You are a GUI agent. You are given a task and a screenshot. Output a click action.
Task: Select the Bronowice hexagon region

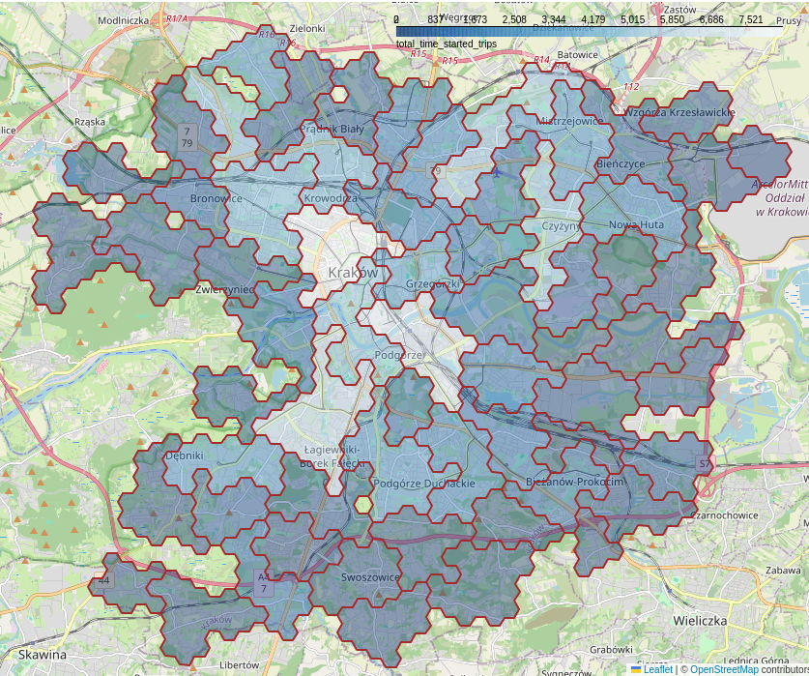click(x=217, y=198)
